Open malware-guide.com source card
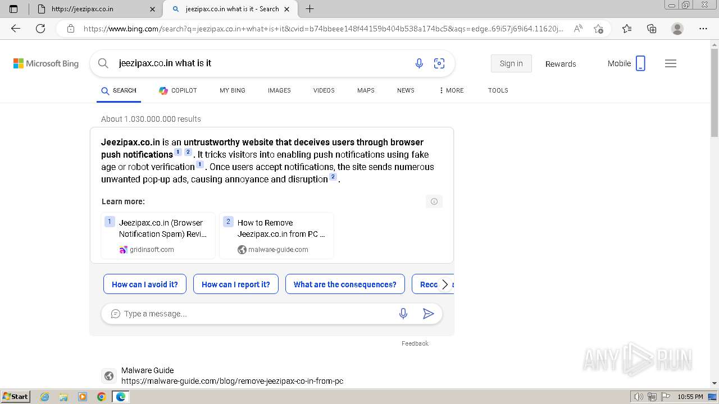The image size is (719, 404). 276,236
